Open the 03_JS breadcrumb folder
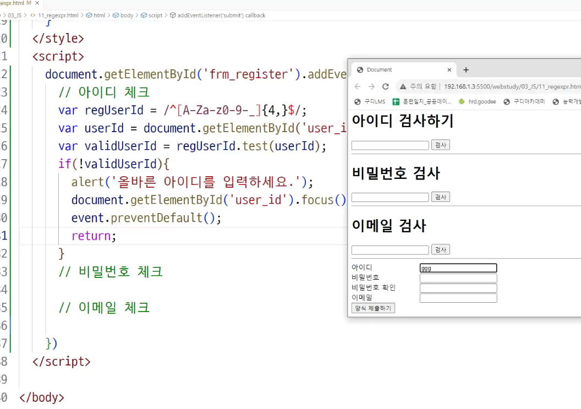 coord(14,15)
